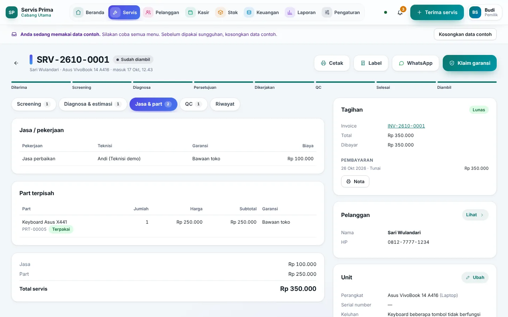Click the PRT-00005 part code

34,229
